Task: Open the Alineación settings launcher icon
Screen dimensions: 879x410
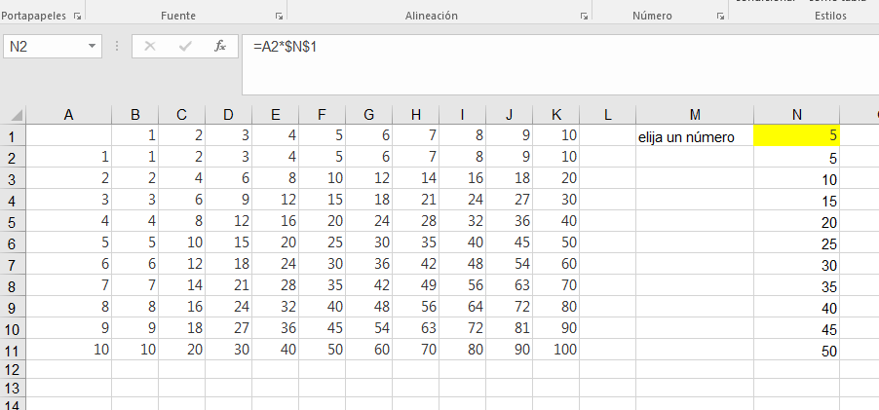Action: point(585,17)
